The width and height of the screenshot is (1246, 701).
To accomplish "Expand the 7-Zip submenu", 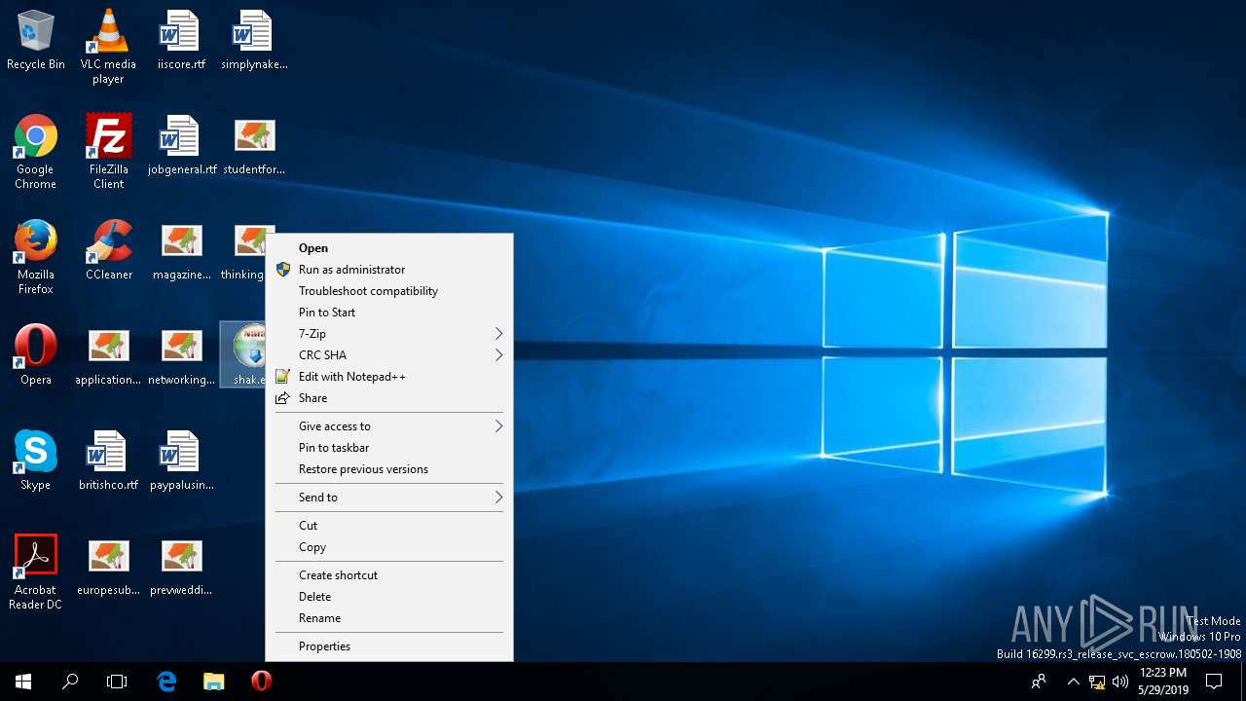I will (x=389, y=334).
